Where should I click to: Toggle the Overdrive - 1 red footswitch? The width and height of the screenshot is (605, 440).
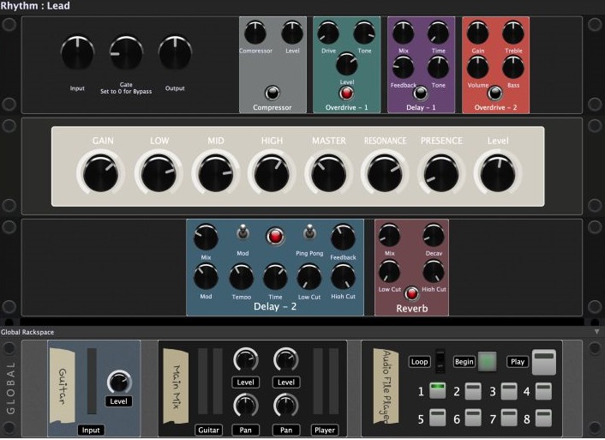[347, 93]
